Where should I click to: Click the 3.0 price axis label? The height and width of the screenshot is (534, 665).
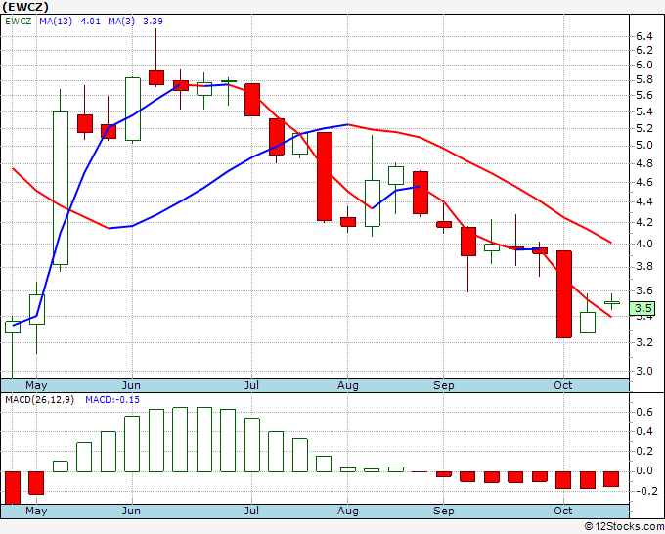[644, 371]
